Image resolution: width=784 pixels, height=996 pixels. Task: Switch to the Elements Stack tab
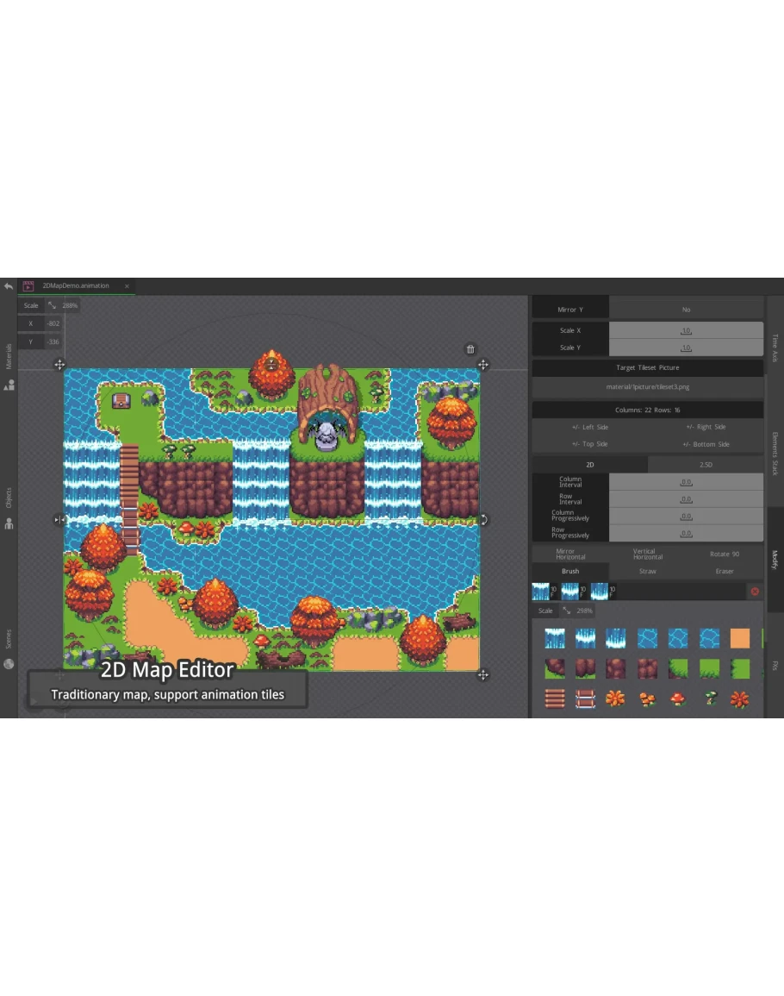pos(775,454)
